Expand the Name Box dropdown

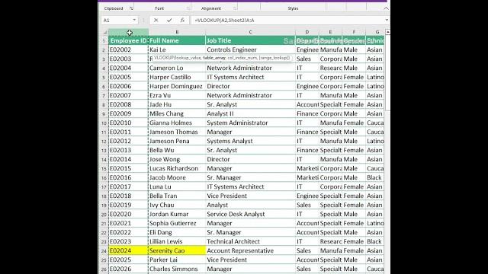click(134, 21)
